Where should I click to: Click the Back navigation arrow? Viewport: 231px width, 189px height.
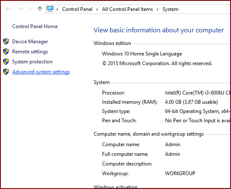tap(8, 9)
